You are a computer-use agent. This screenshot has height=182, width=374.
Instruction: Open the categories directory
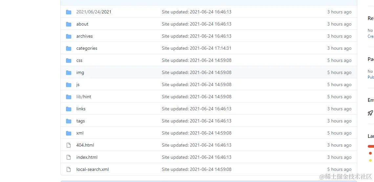coord(87,48)
